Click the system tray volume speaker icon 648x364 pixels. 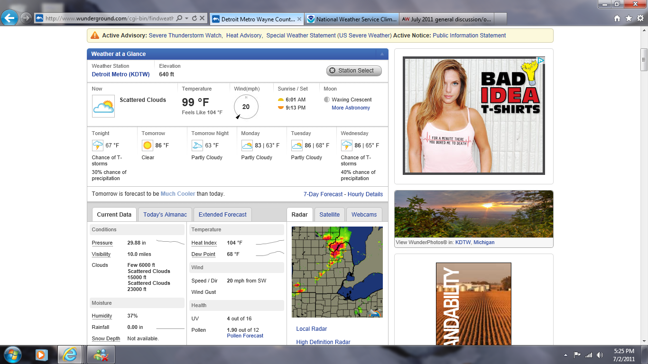[x=600, y=355]
